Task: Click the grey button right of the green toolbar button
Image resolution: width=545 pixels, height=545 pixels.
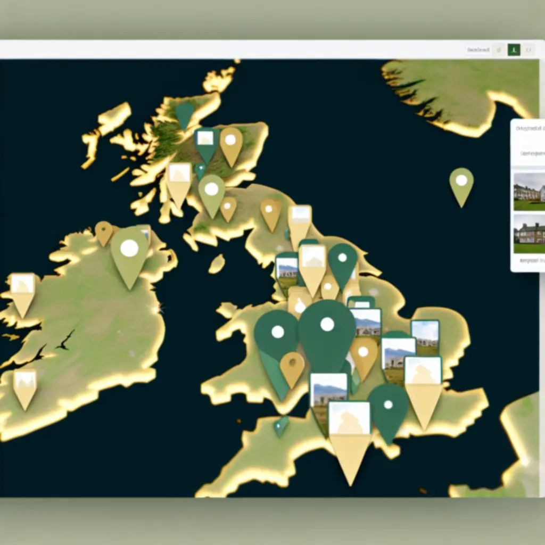Action: (529, 49)
